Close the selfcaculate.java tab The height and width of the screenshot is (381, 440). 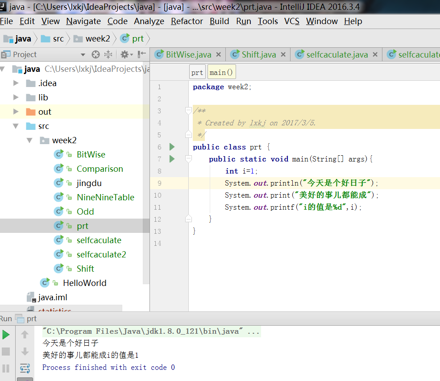point(375,54)
